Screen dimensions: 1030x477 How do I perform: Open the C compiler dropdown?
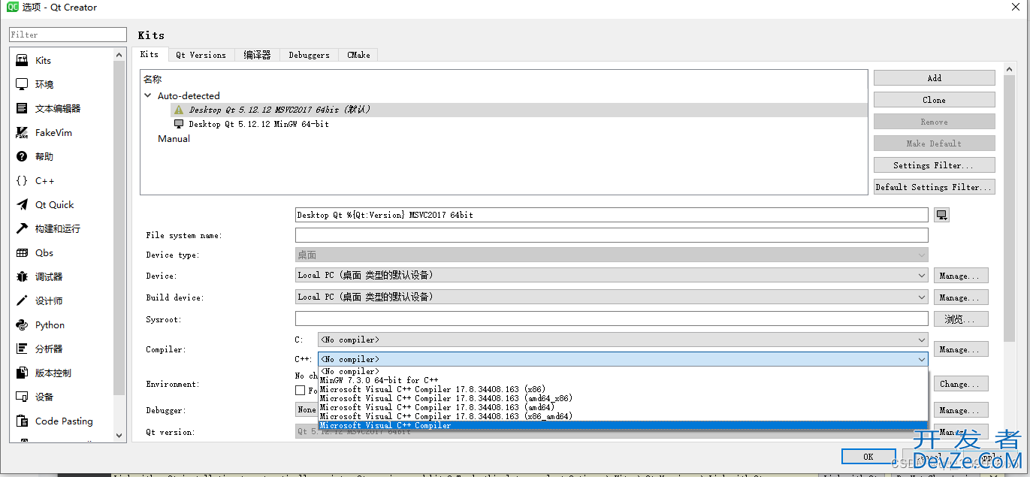[x=623, y=340]
